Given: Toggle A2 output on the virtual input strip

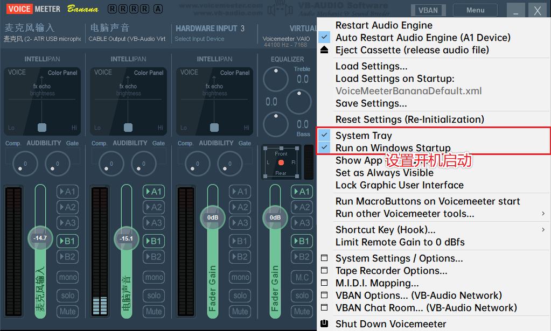Looking at the screenshot, I should [x=302, y=207].
